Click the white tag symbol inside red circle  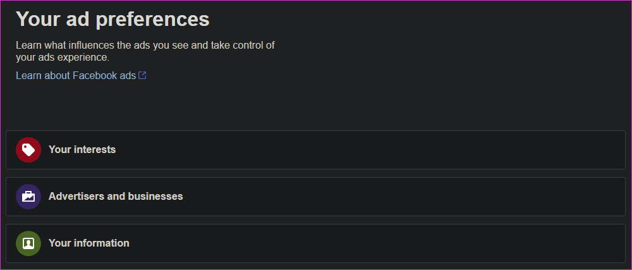click(x=28, y=150)
